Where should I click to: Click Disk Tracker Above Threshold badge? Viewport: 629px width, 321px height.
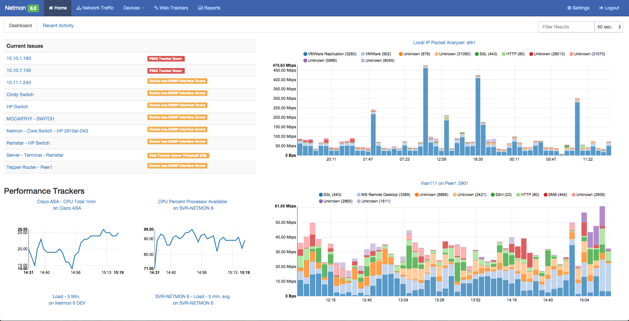pyautogui.click(x=178, y=155)
